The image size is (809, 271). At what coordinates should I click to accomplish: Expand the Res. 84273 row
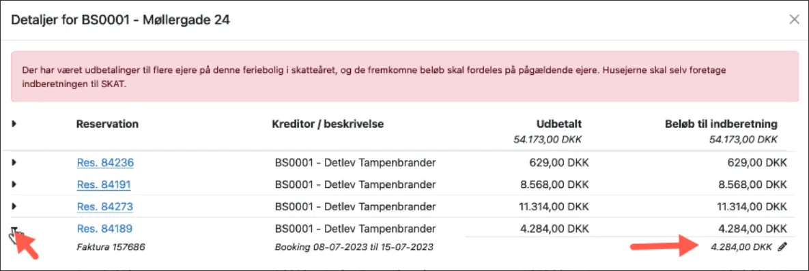14,206
